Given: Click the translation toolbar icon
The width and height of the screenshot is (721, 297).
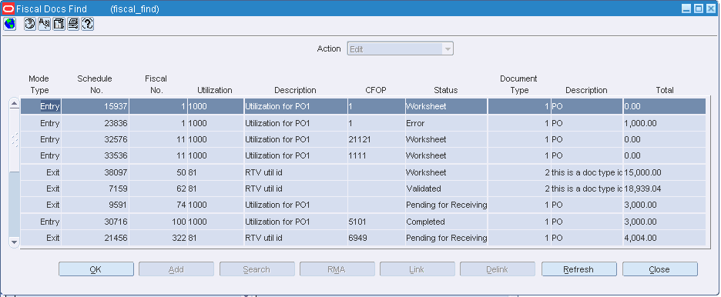Looking at the screenshot, I should click(44, 24).
